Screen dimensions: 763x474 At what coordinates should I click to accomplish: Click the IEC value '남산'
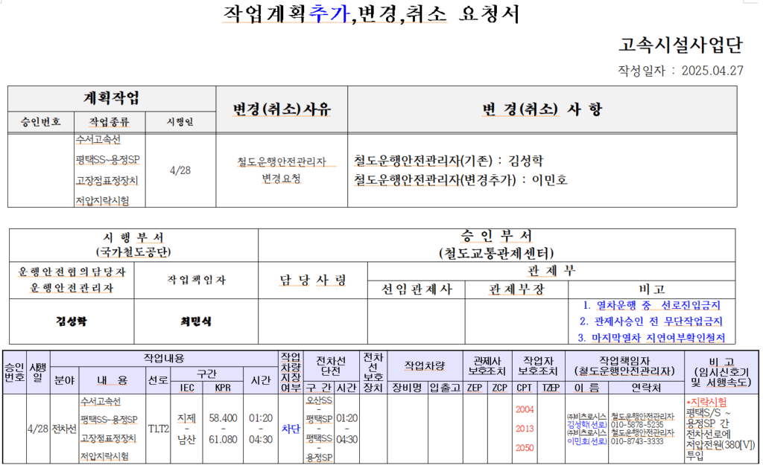coord(187,440)
